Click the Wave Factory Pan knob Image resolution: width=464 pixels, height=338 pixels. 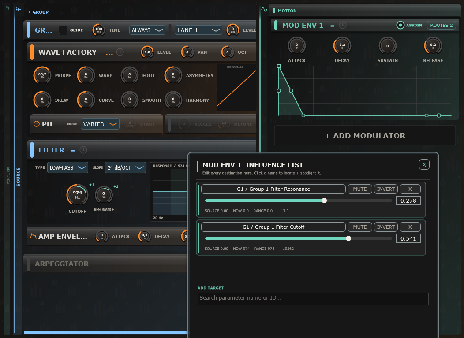[x=187, y=52]
